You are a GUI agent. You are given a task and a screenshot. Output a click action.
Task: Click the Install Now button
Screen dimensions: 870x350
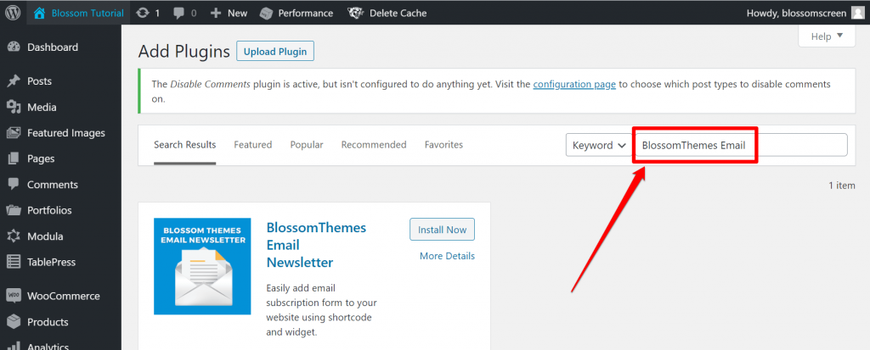(442, 230)
